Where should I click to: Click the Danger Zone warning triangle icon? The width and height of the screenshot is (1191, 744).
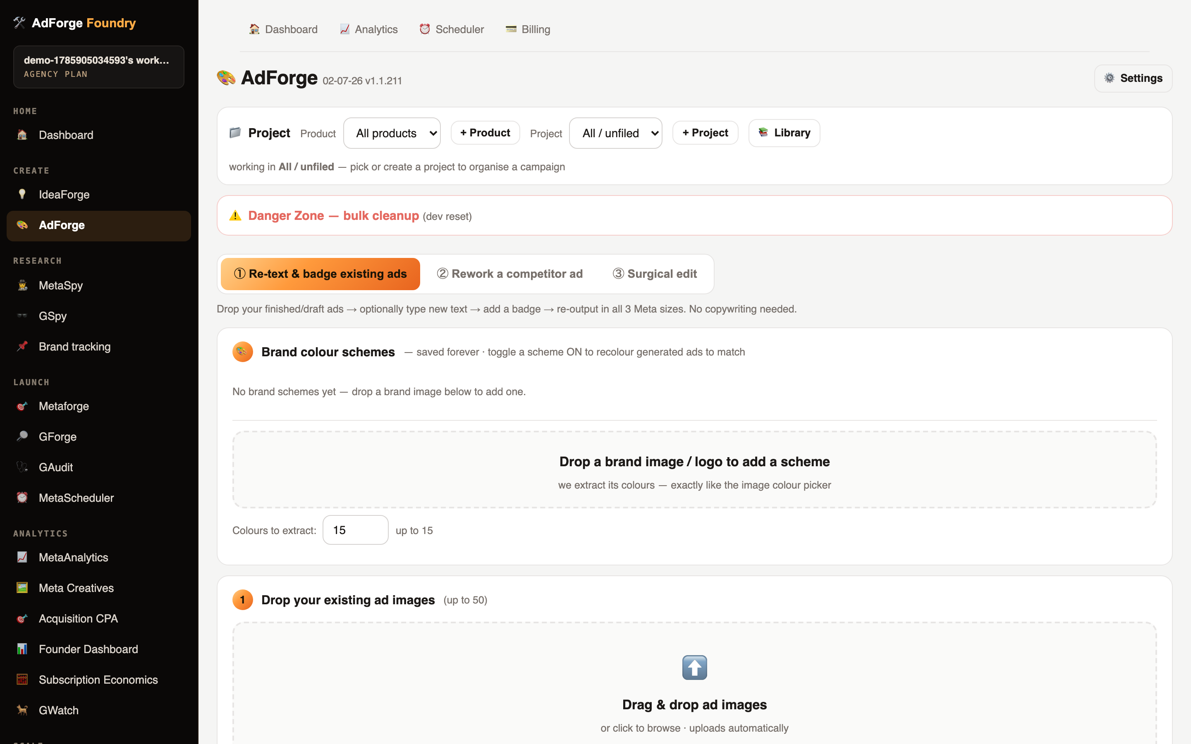[235, 215]
